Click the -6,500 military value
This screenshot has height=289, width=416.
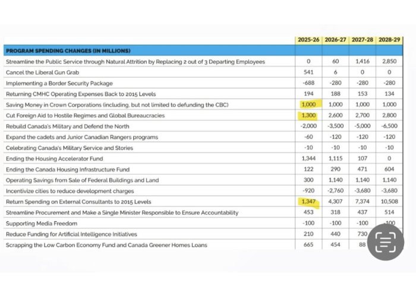pyautogui.click(x=389, y=126)
